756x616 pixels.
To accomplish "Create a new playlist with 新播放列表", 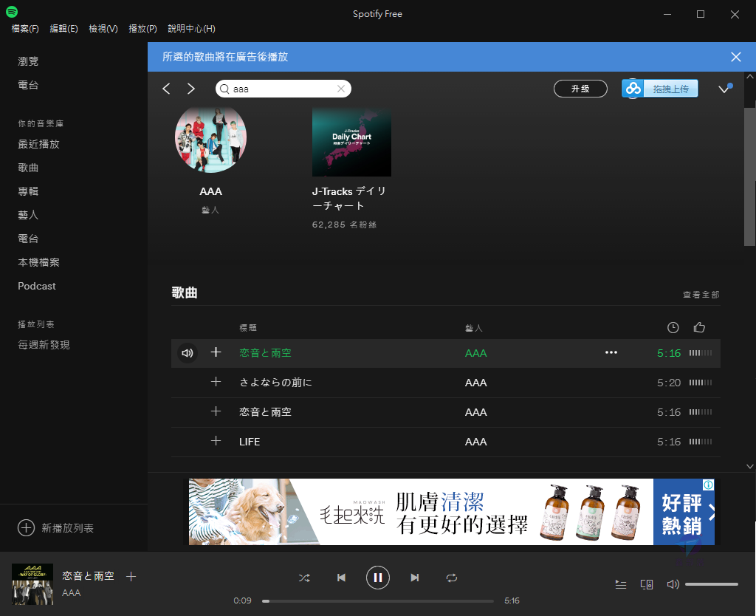I will (56, 528).
